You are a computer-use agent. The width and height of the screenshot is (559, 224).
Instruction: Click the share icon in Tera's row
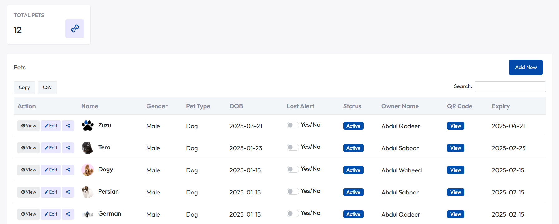(68, 148)
